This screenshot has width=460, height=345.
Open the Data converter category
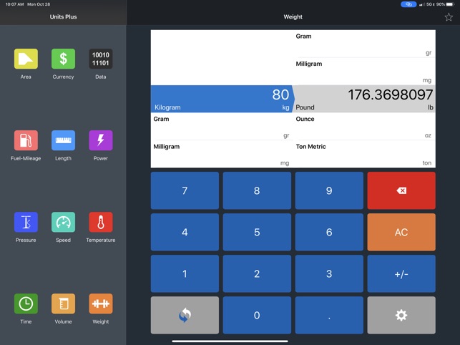pyautogui.click(x=101, y=59)
